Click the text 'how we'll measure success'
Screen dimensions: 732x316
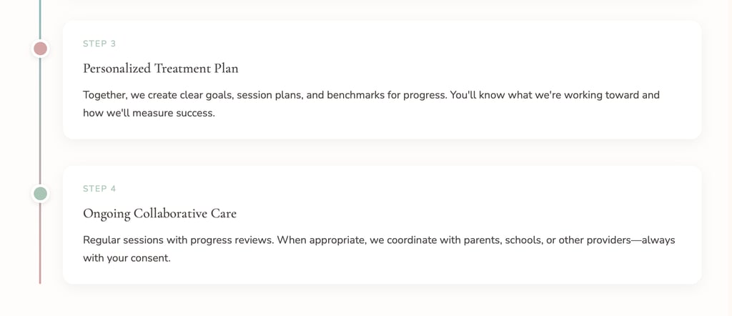[148, 113]
